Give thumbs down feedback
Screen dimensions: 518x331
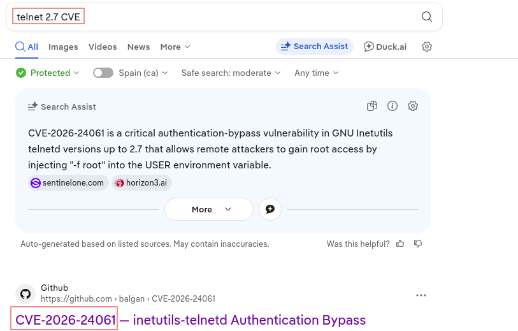coord(418,244)
